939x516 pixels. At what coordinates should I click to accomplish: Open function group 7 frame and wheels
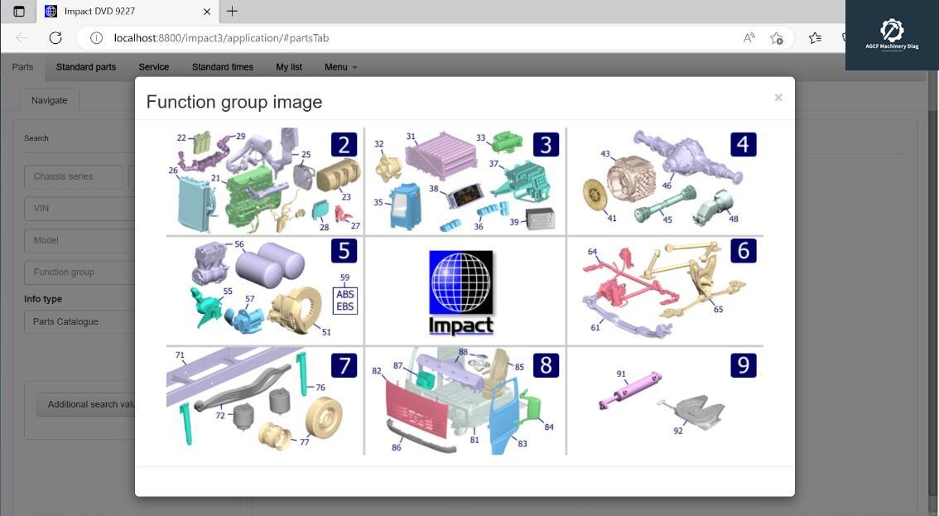(265, 400)
